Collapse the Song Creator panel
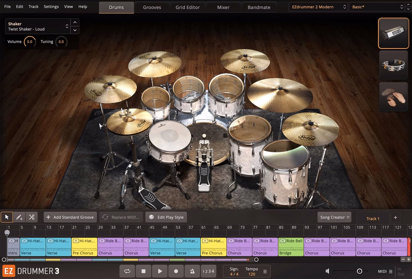 (x=334, y=217)
